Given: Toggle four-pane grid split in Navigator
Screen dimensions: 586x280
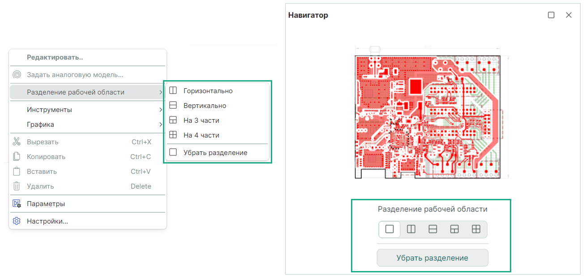Looking at the screenshot, I should 476,229.
